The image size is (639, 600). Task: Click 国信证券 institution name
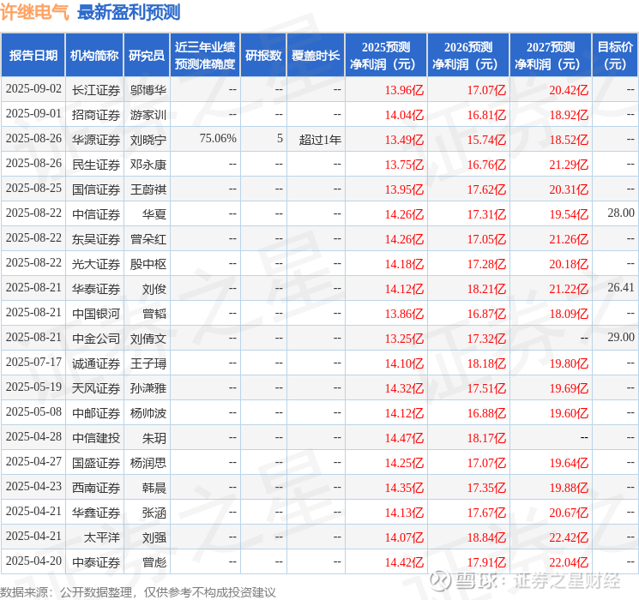point(96,189)
